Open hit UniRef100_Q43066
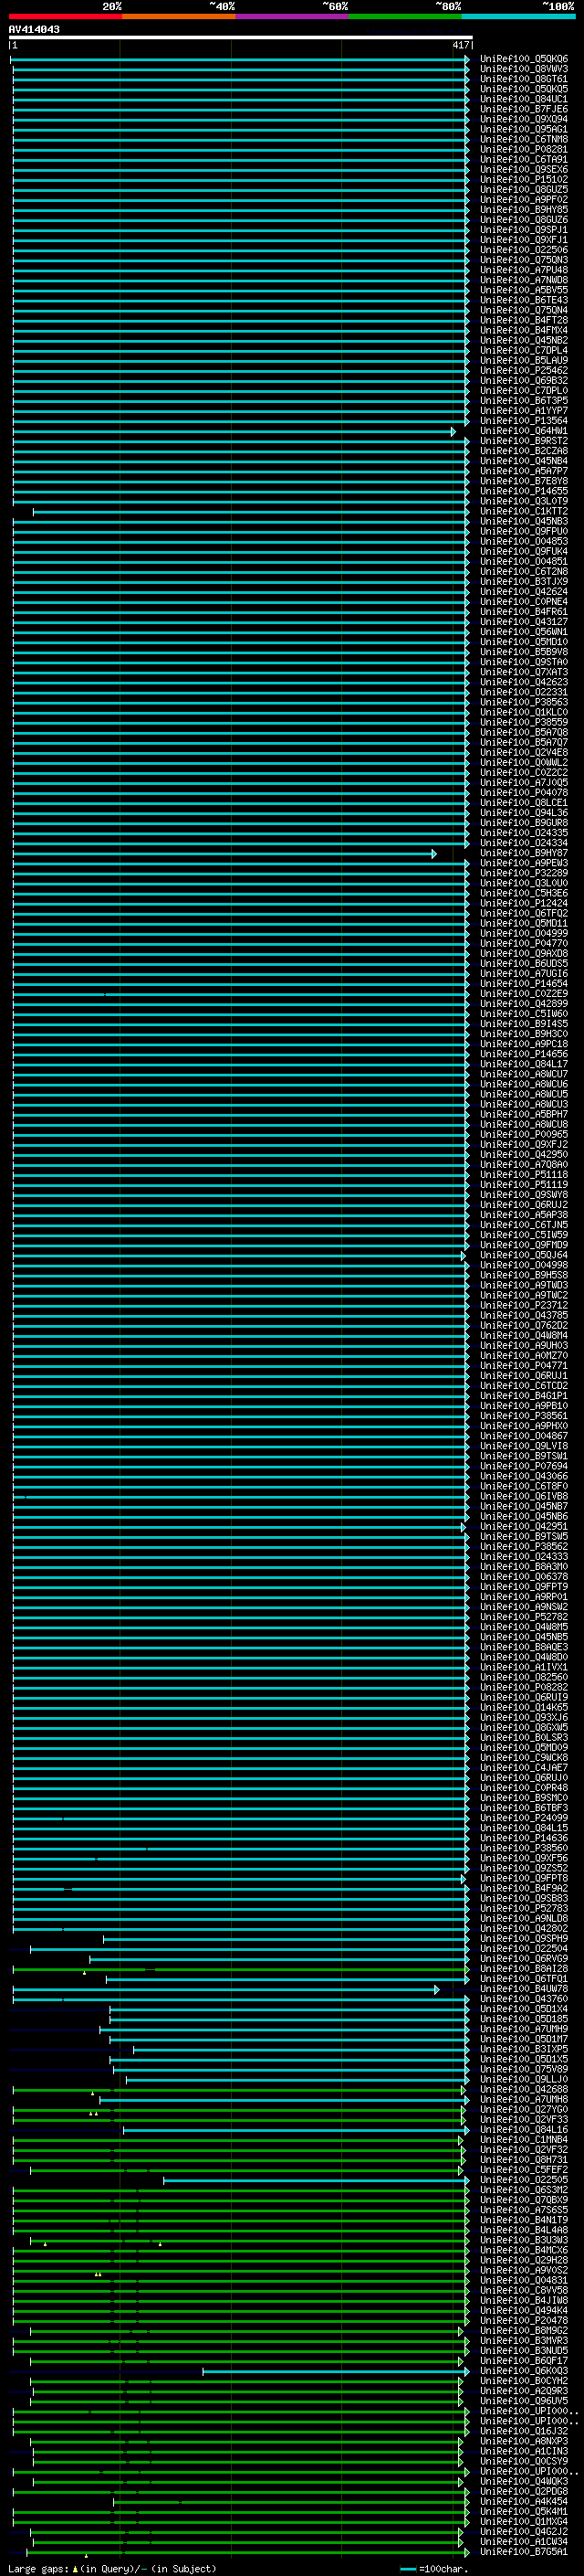The image size is (584, 2576). [523, 1477]
